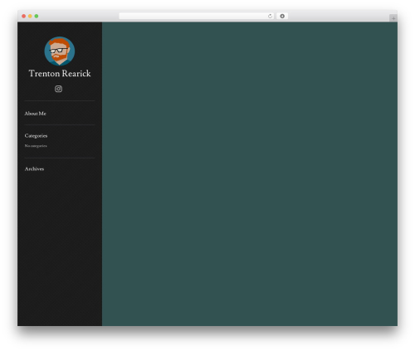Close the window with red button

click(x=24, y=17)
